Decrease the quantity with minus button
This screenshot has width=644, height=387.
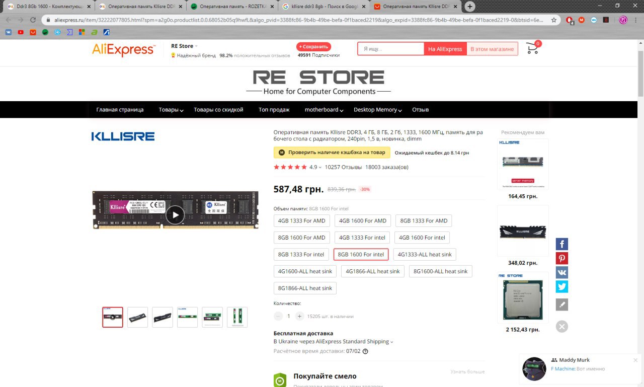[x=278, y=316]
